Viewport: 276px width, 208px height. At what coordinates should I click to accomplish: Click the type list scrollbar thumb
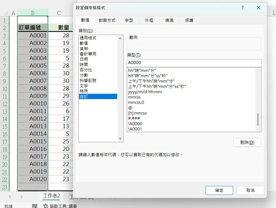pos(258,120)
